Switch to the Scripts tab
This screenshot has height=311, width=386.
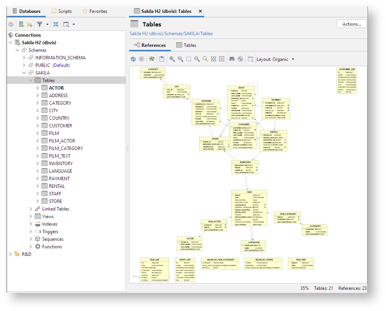pos(61,11)
